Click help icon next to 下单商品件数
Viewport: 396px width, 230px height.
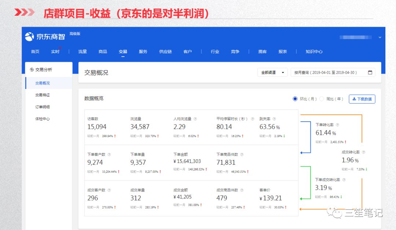tap(242, 154)
